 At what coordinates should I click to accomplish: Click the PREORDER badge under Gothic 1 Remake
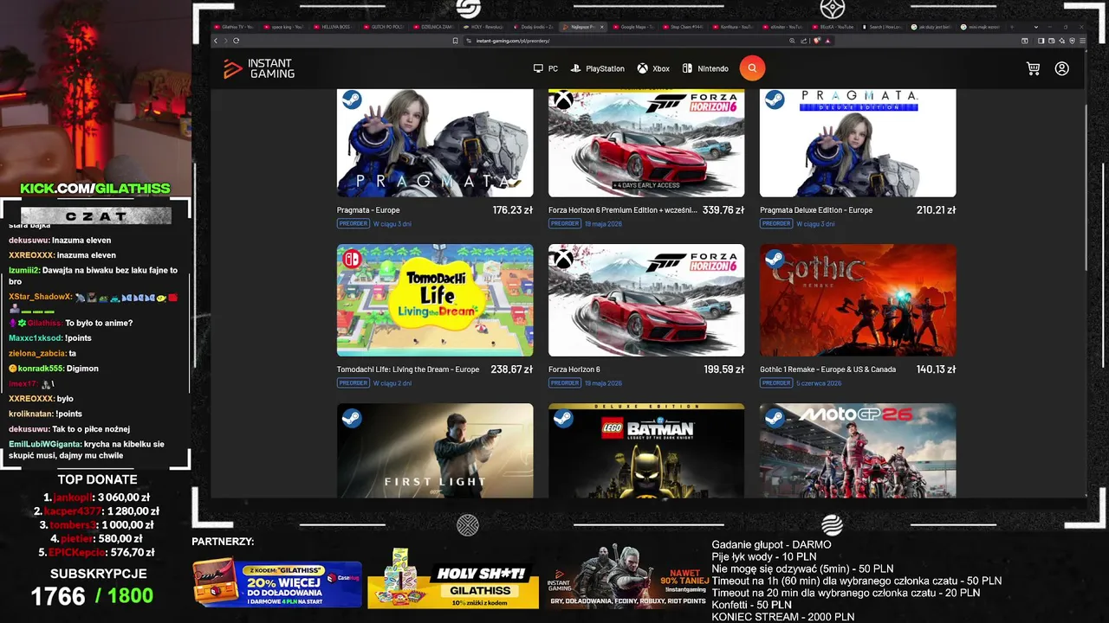[775, 383]
